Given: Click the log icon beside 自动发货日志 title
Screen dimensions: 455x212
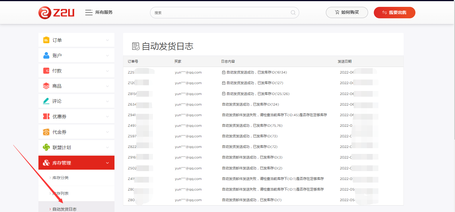Looking at the screenshot, I should 136,46.
